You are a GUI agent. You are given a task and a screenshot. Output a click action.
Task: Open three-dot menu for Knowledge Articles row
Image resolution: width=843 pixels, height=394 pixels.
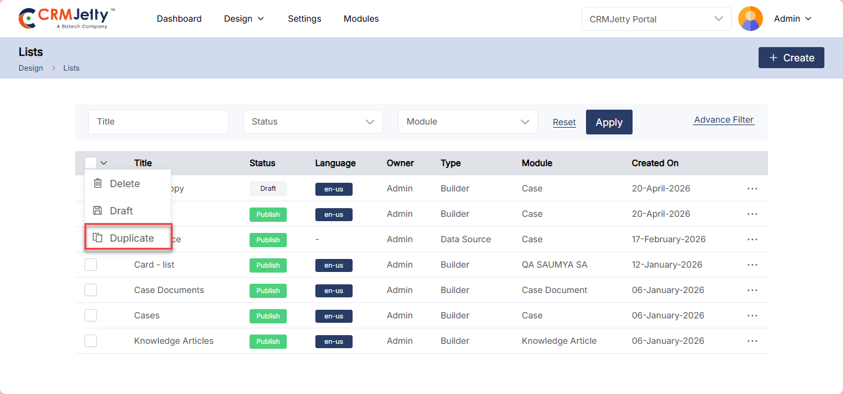pos(752,341)
